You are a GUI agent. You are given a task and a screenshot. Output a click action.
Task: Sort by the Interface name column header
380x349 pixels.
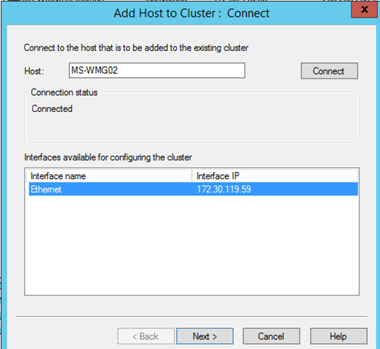[109, 176]
